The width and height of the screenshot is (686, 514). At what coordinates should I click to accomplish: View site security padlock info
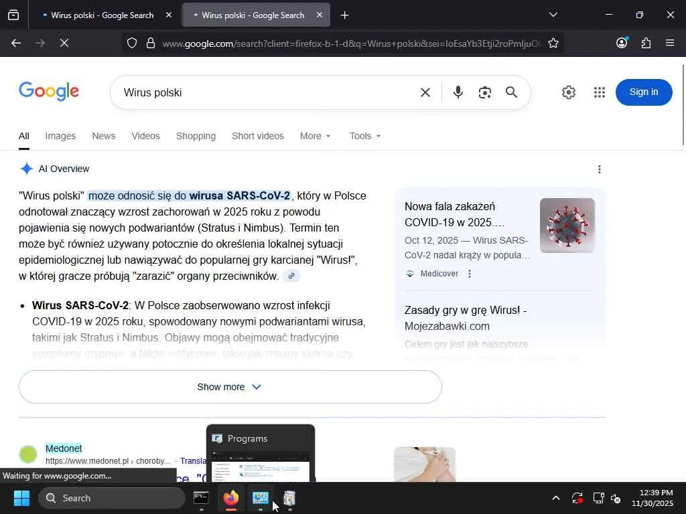[151, 43]
